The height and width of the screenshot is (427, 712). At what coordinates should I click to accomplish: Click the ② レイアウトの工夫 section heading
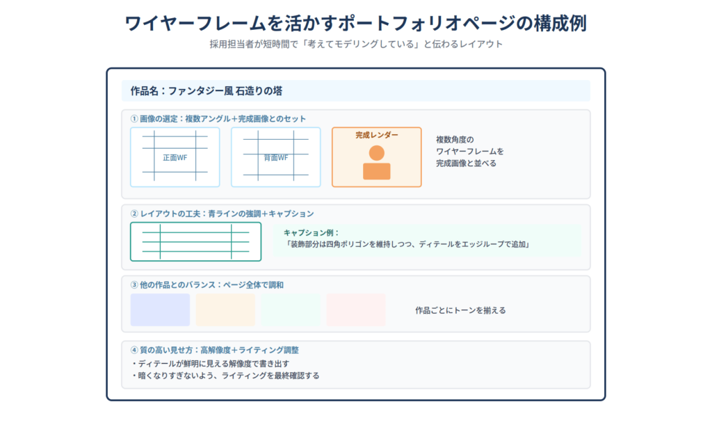[x=222, y=213]
